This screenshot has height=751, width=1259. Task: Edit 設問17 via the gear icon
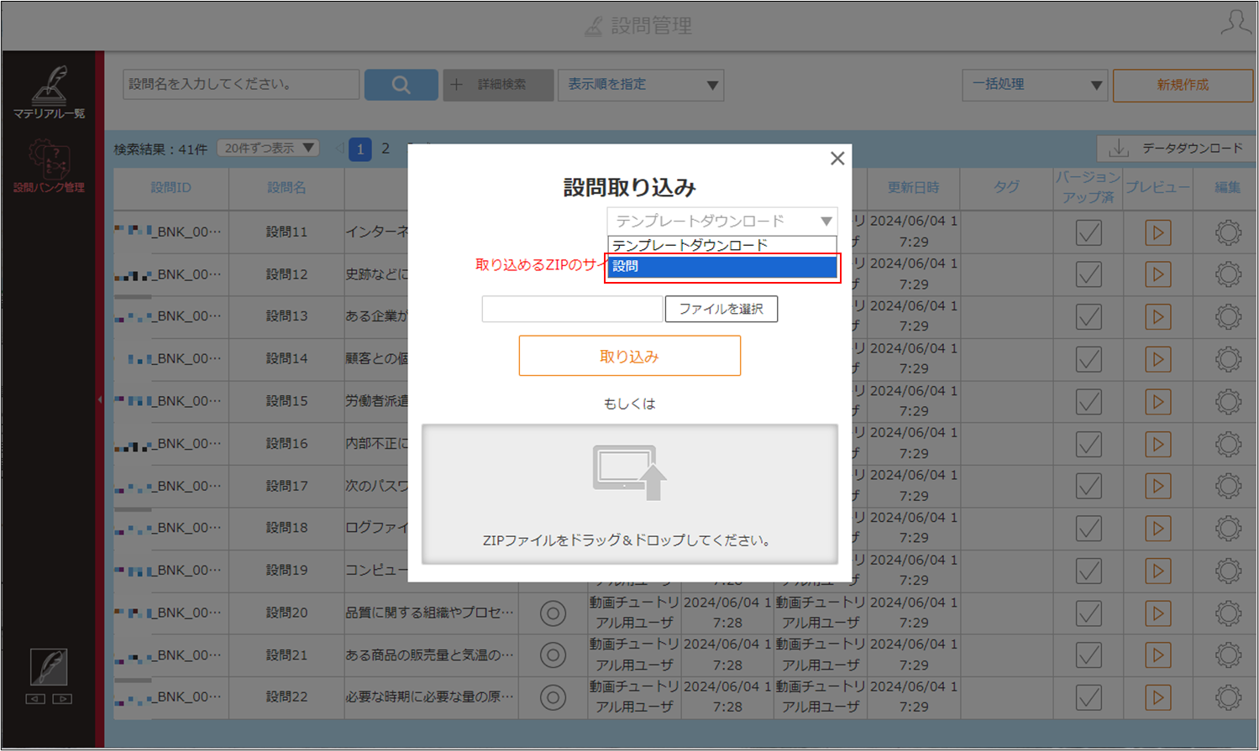click(x=1228, y=486)
